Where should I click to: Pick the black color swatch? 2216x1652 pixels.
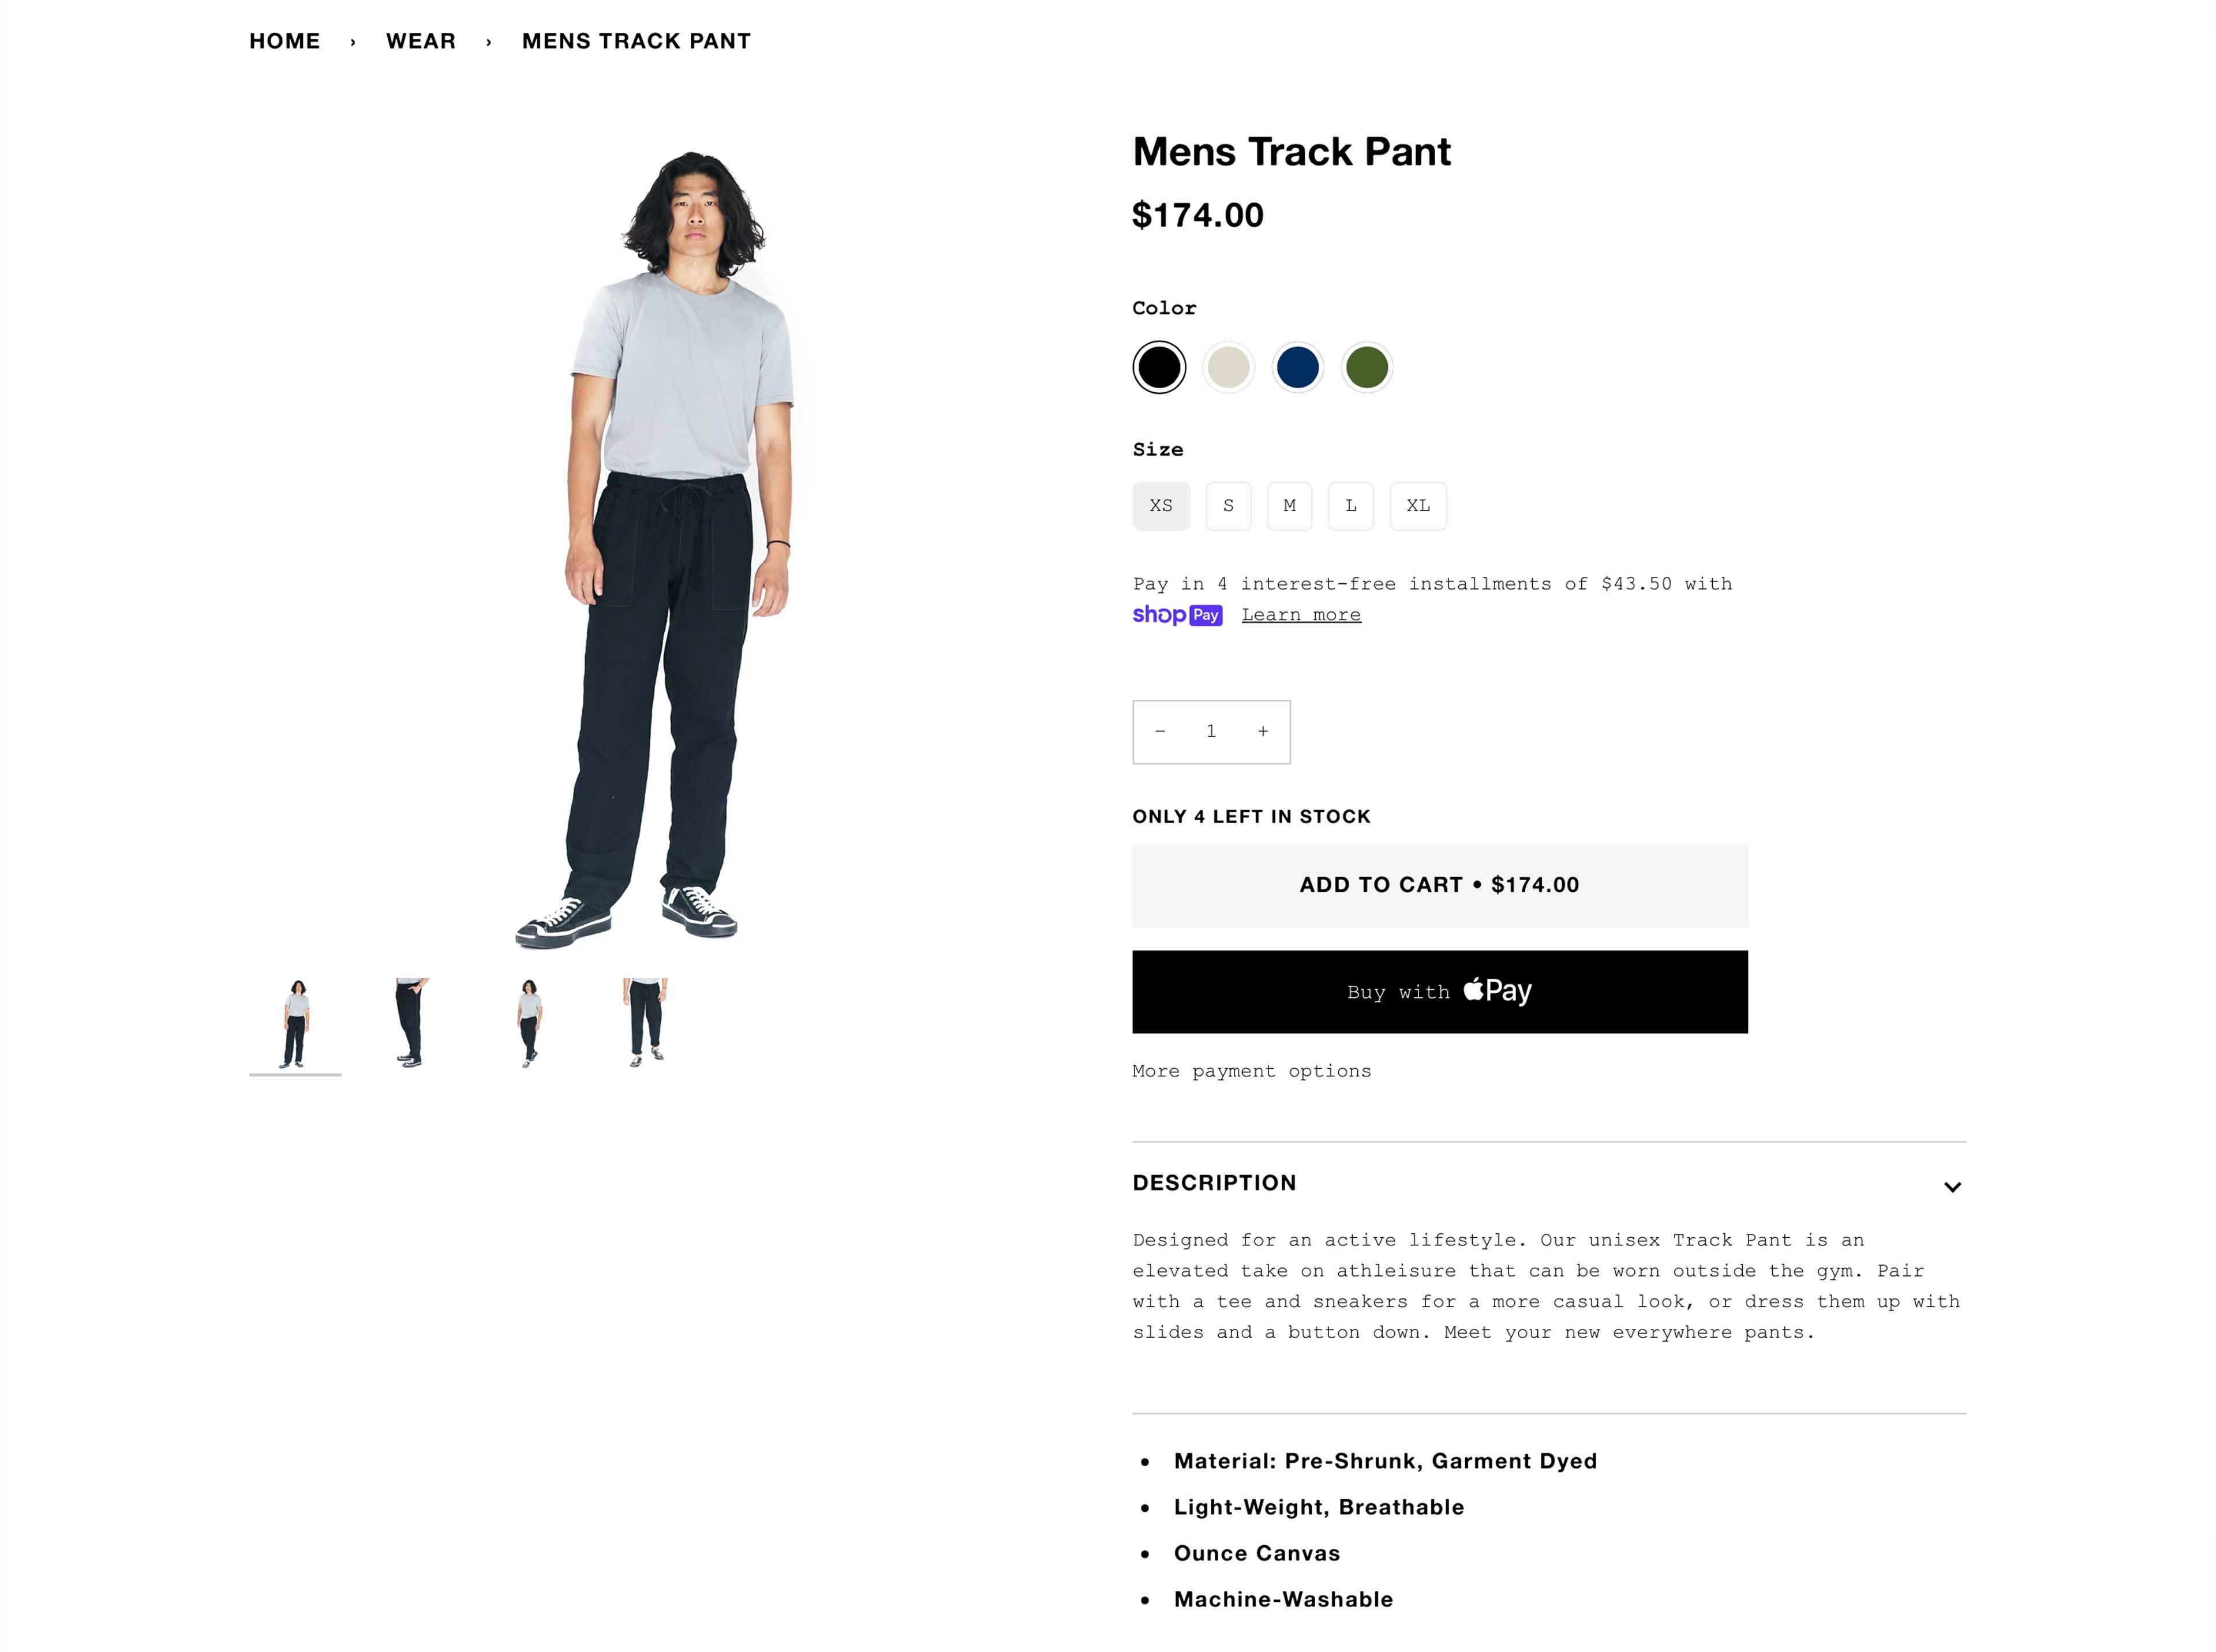pos(1159,367)
